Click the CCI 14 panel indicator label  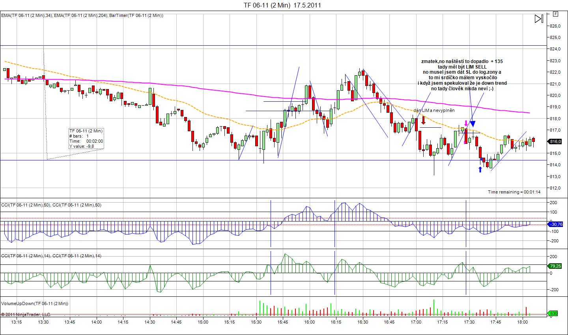(51, 256)
